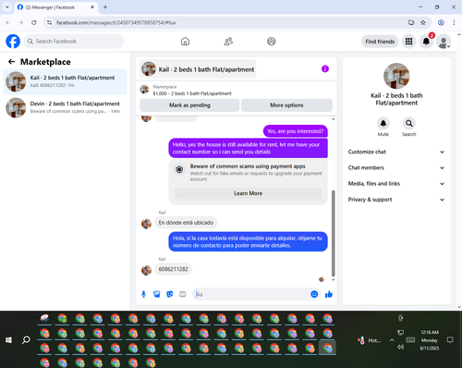This screenshot has width=462, height=368.
Task: Click the listing photo in right panel
Action: pos(396,76)
